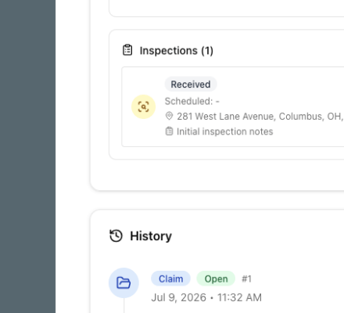344x313 pixels.
Task: Click the Scheduled date field
Action: (x=192, y=101)
